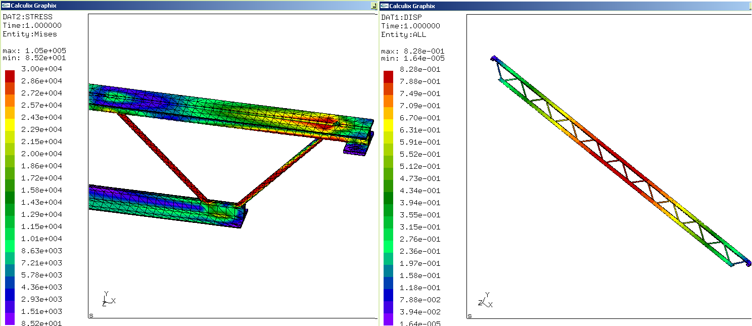Click the 7.49e-001 legend value

click(419, 94)
